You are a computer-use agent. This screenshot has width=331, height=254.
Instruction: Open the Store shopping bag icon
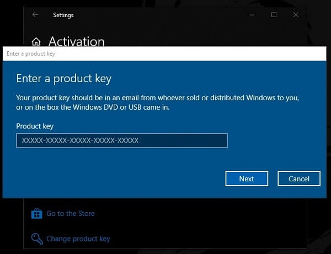tap(37, 214)
